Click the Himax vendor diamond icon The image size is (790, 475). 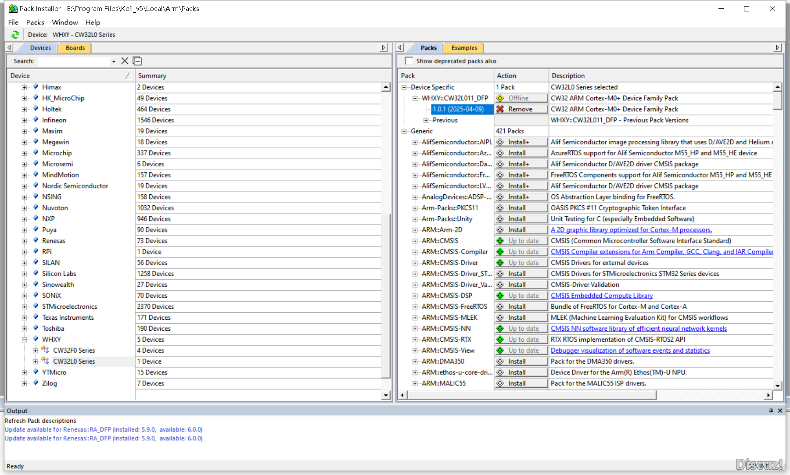36,87
